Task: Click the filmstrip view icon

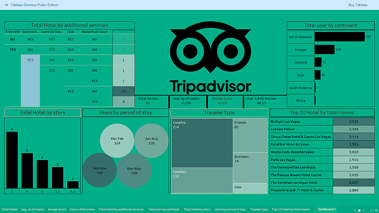Action: coord(355,210)
